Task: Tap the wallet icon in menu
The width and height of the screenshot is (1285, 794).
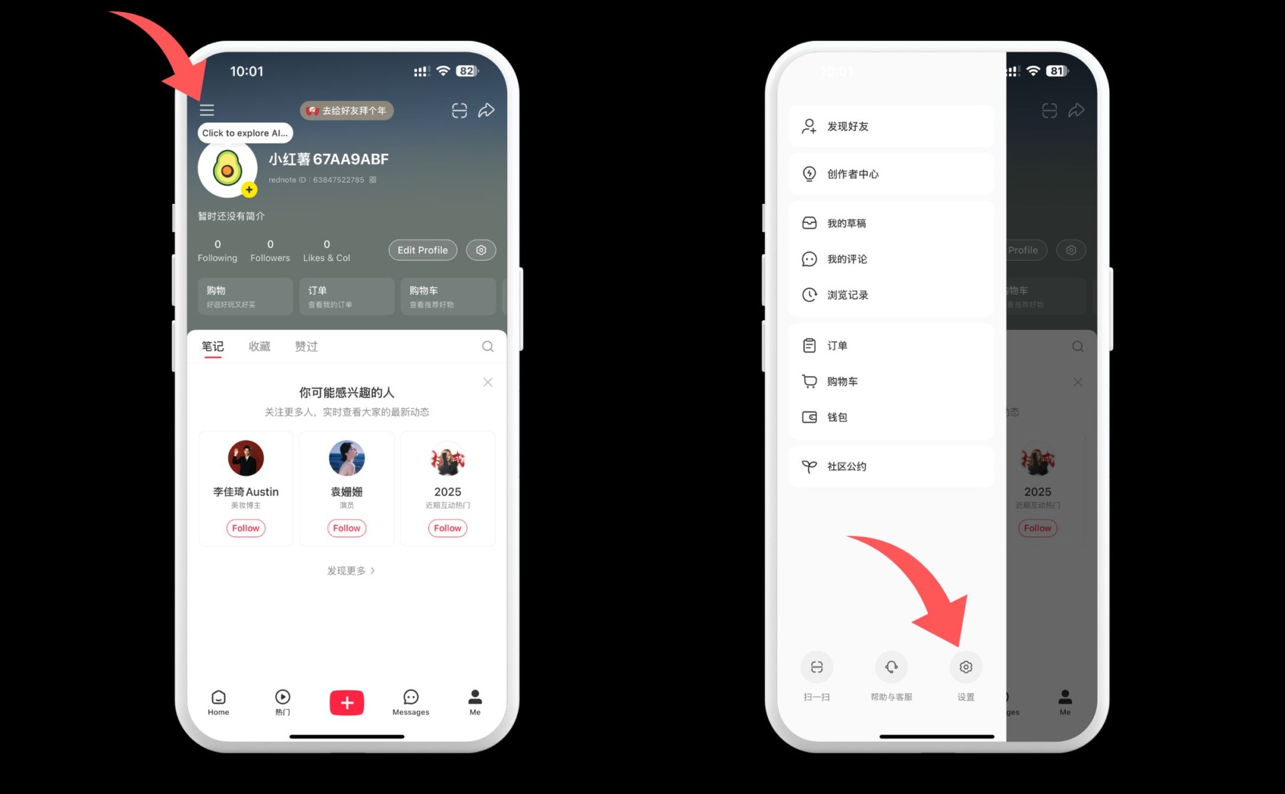Action: point(808,417)
